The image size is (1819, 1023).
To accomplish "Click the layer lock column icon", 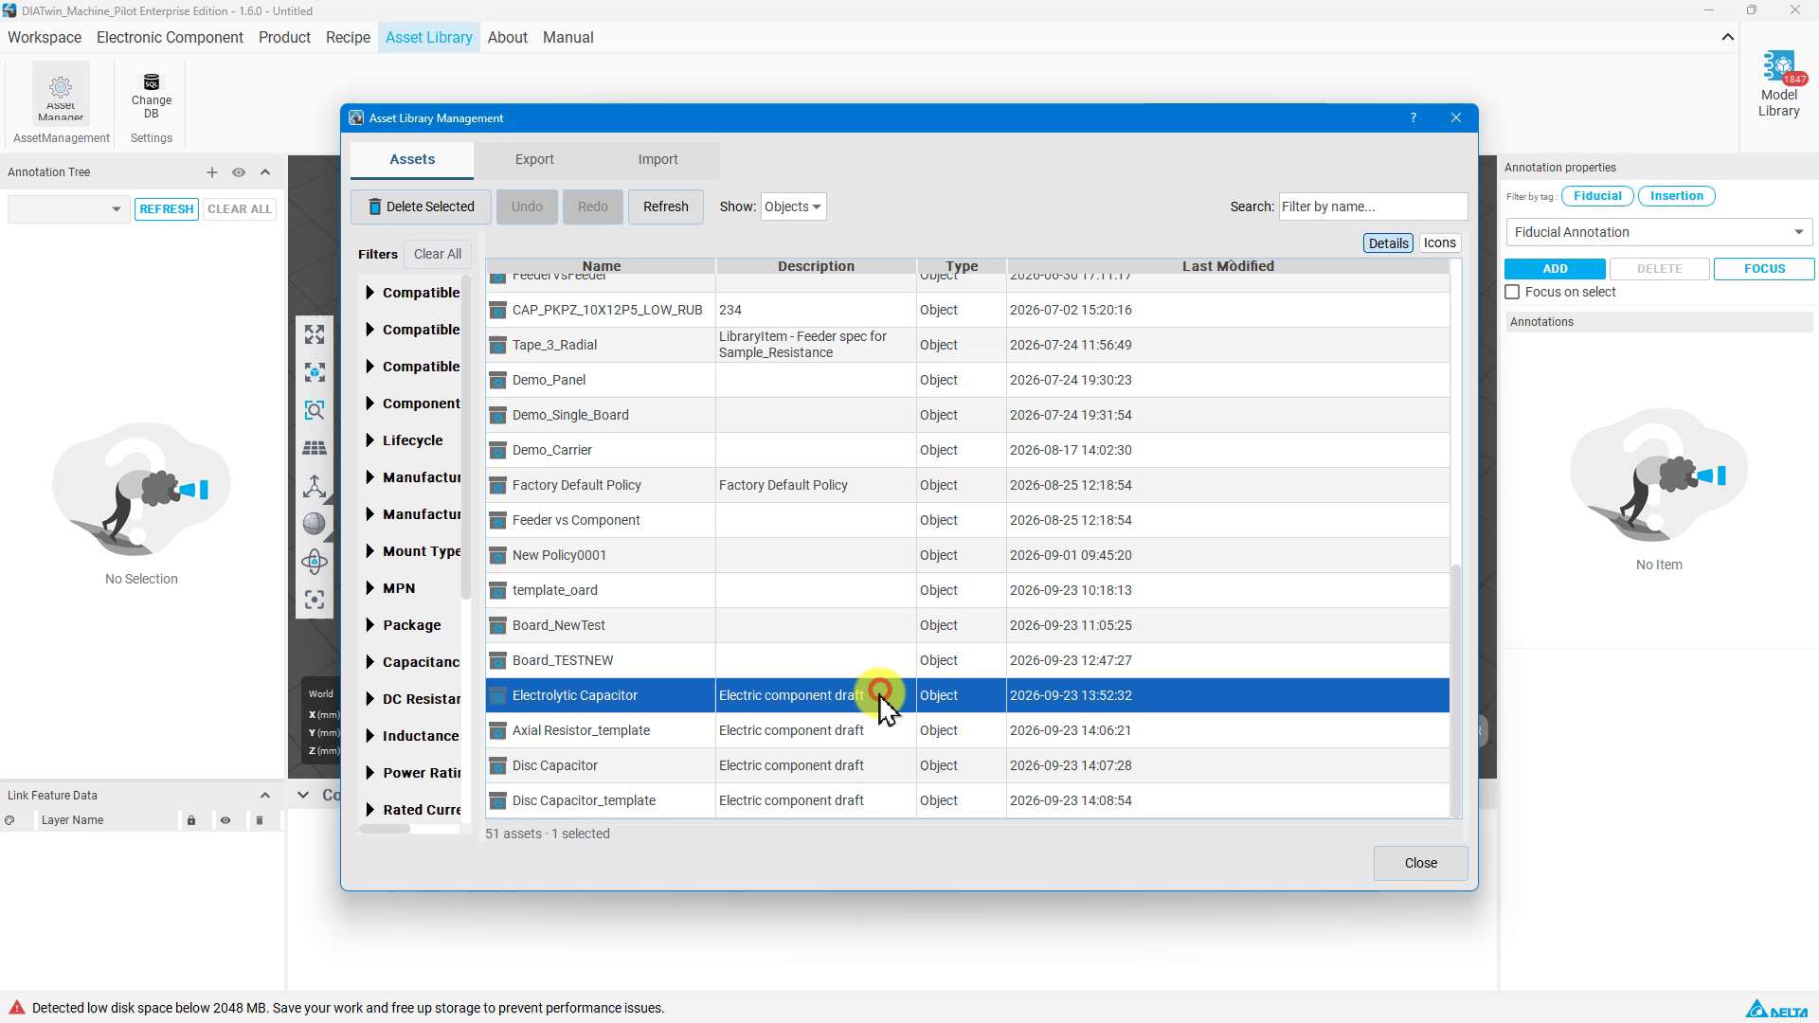I will (191, 820).
